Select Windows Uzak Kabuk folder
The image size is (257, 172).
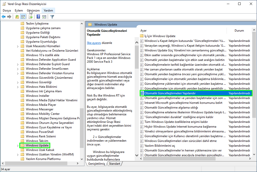(40, 150)
